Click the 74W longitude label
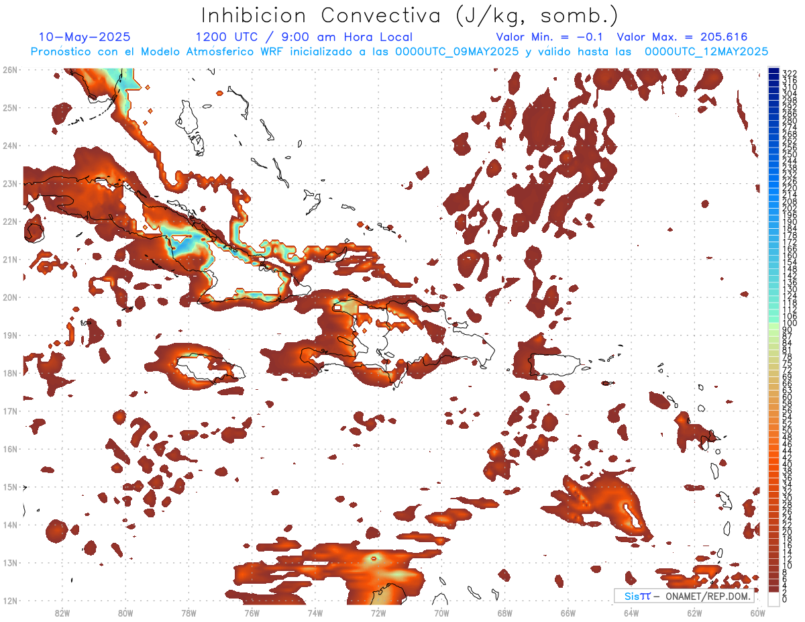 [x=315, y=613]
